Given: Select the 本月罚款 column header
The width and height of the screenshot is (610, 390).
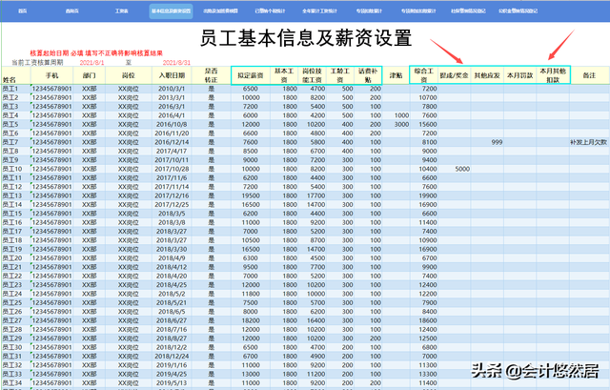Looking at the screenshot, I should pyautogui.click(x=519, y=75).
